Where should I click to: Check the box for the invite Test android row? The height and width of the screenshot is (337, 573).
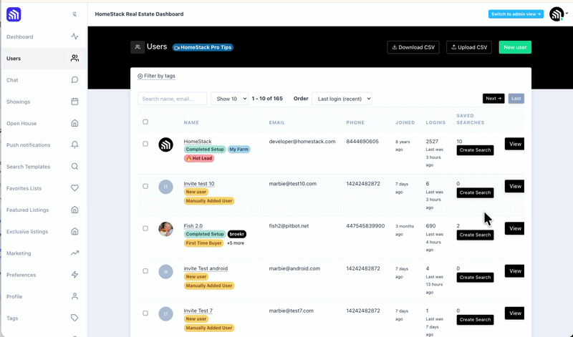pos(145,271)
